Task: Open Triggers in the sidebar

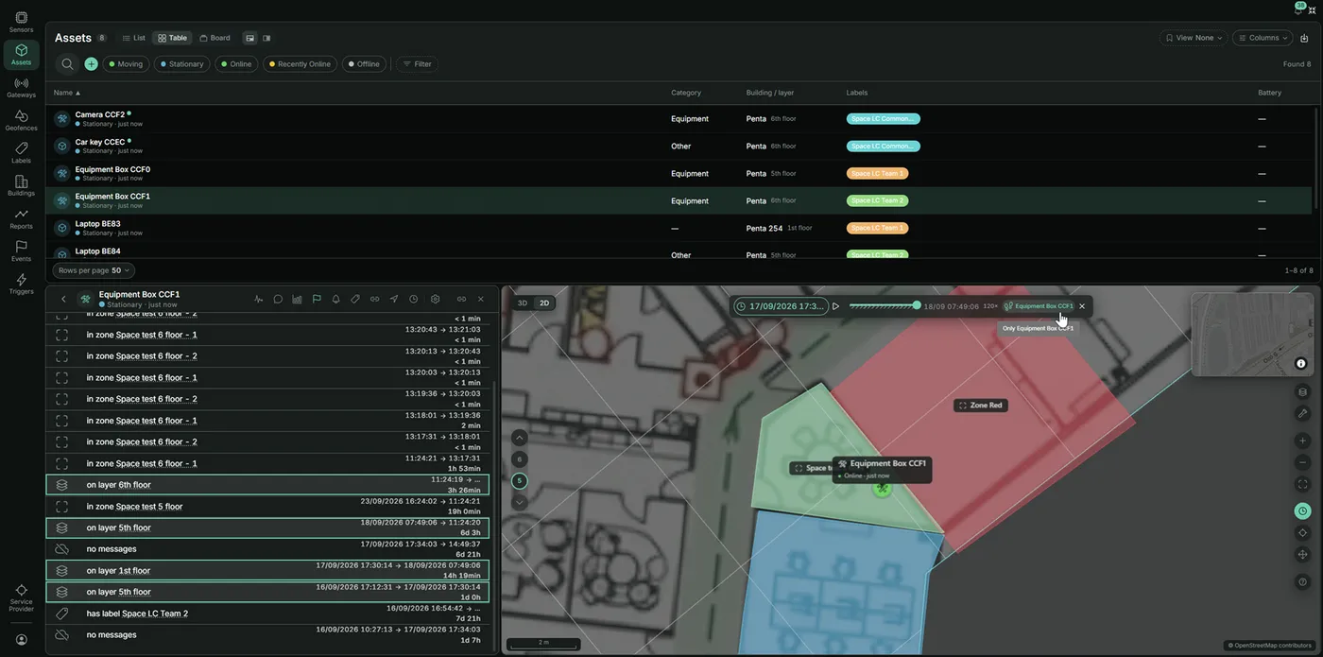Action: click(x=21, y=284)
